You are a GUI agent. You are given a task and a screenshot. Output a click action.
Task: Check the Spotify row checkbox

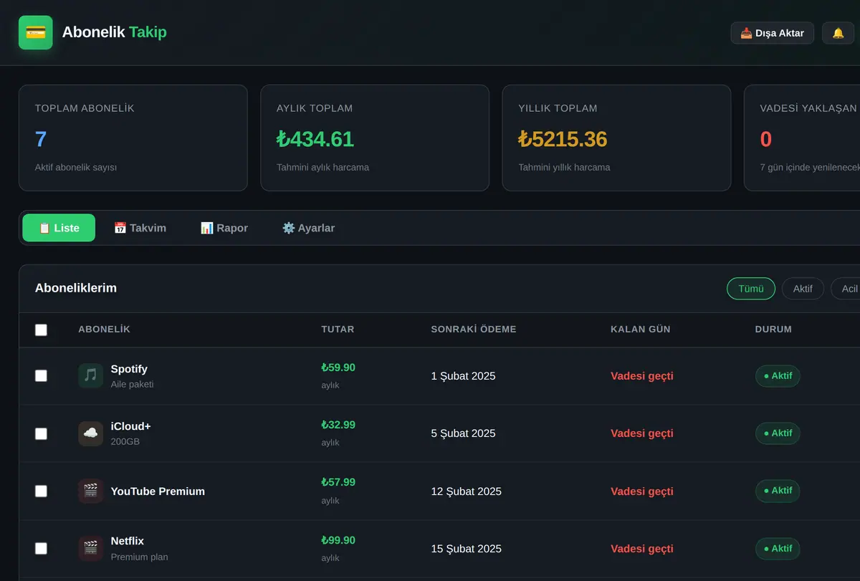pyautogui.click(x=41, y=376)
